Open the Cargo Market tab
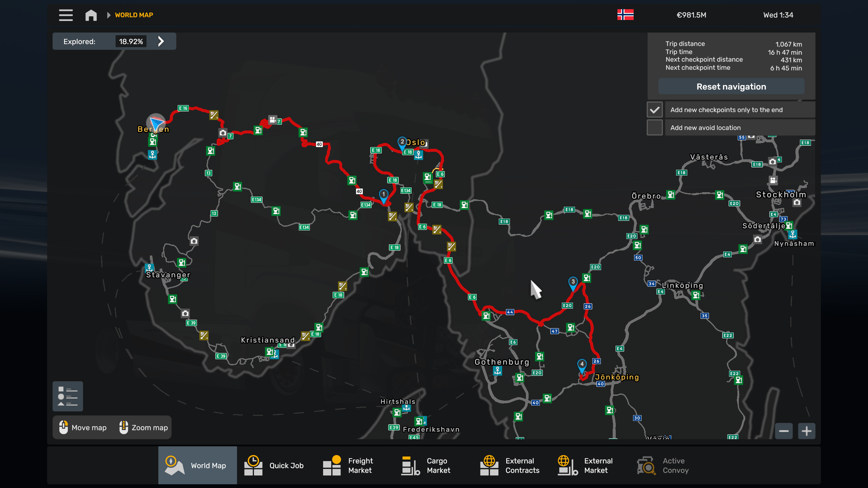The height and width of the screenshot is (488, 868). [x=427, y=465]
